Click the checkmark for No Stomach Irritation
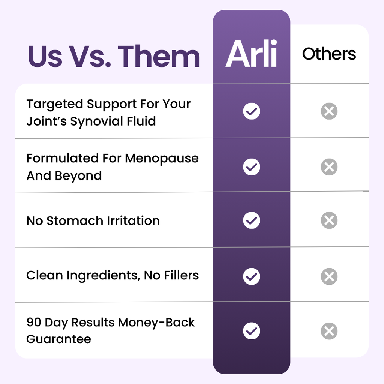384x384 pixels. (x=251, y=220)
